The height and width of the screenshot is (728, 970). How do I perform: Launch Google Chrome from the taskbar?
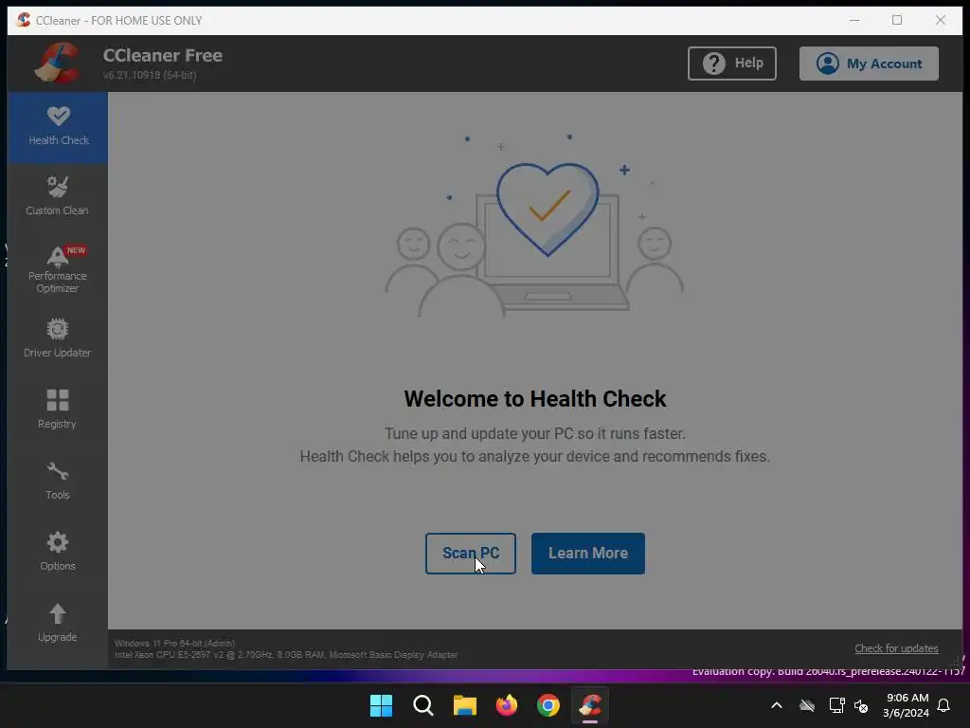coord(548,705)
